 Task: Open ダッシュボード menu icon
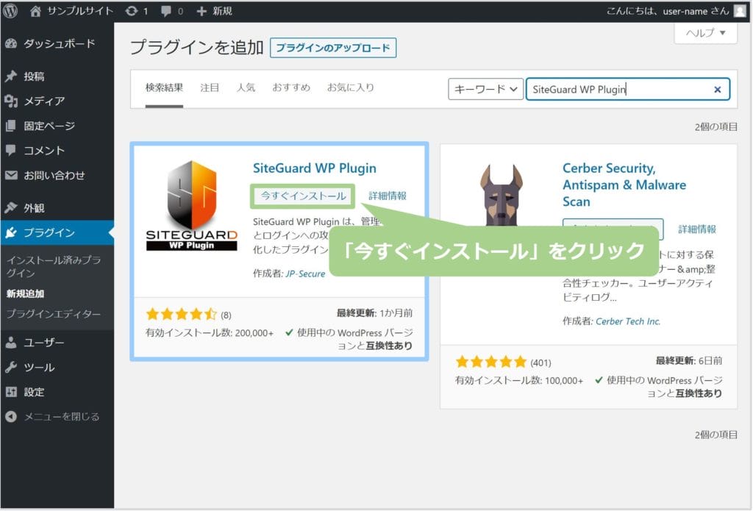click(x=11, y=43)
